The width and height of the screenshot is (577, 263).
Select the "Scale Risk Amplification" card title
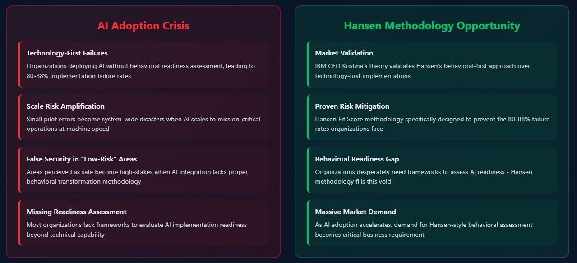click(65, 106)
